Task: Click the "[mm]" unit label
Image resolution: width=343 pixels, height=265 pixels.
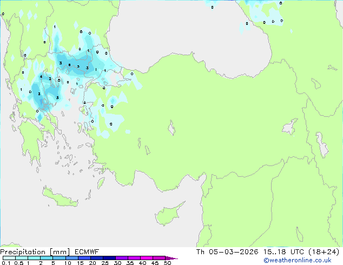Action: [60, 252]
